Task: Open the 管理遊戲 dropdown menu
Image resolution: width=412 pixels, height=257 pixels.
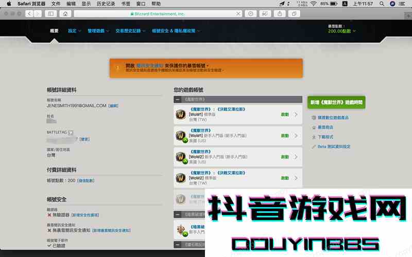Action: pyautogui.click(x=98, y=31)
